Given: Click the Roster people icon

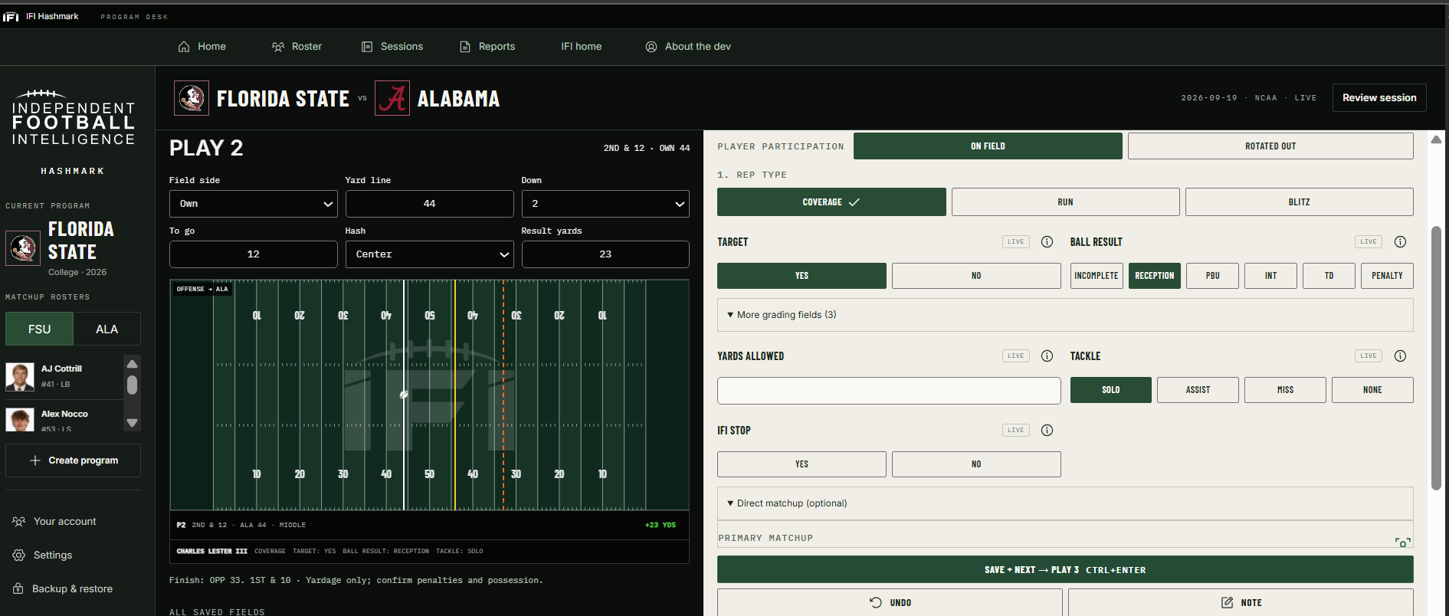Looking at the screenshot, I should (x=278, y=47).
